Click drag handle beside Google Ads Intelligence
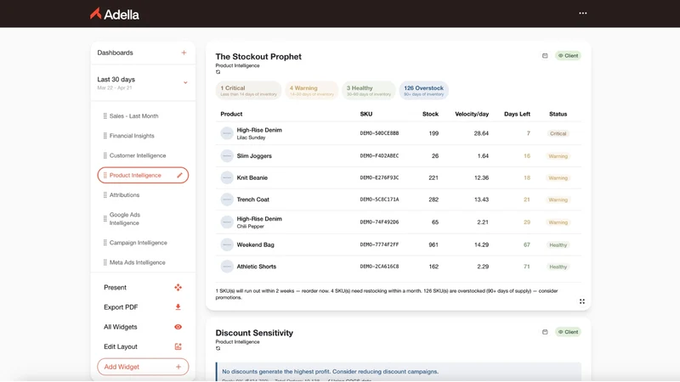The image size is (680, 382). (105, 219)
